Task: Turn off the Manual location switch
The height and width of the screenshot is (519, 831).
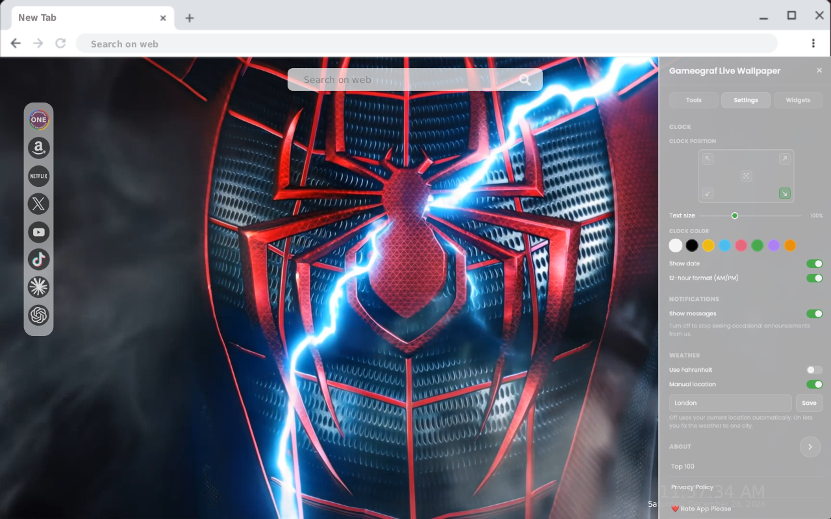Action: point(814,384)
